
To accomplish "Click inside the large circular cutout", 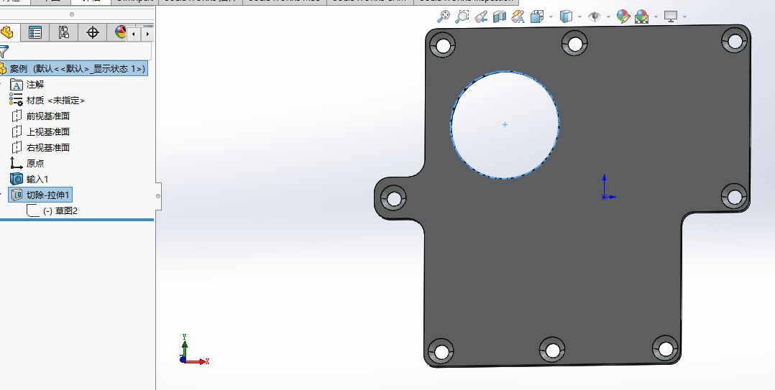I will [505, 124].
